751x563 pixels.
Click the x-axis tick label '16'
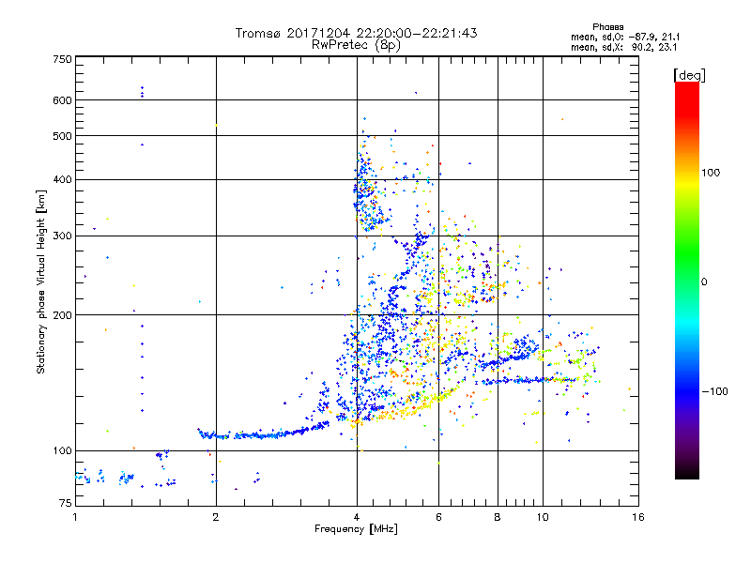point(638,517)
